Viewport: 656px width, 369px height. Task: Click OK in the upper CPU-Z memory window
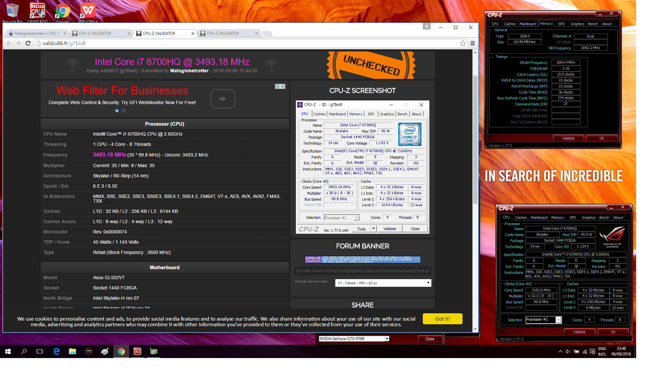[602, 138]
